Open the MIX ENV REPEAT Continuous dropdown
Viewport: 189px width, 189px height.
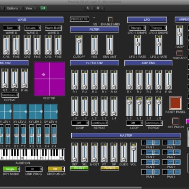pyautogui.click(x=10, y=95)
